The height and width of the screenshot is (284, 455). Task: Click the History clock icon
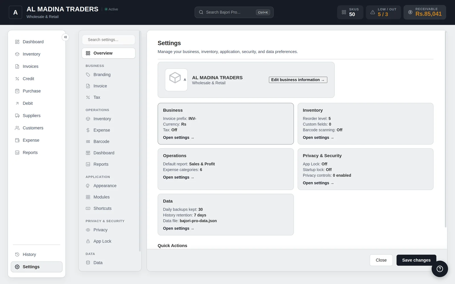(17, 254)
